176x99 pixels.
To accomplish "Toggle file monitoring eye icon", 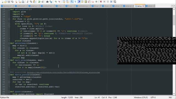I will (96, 2).
